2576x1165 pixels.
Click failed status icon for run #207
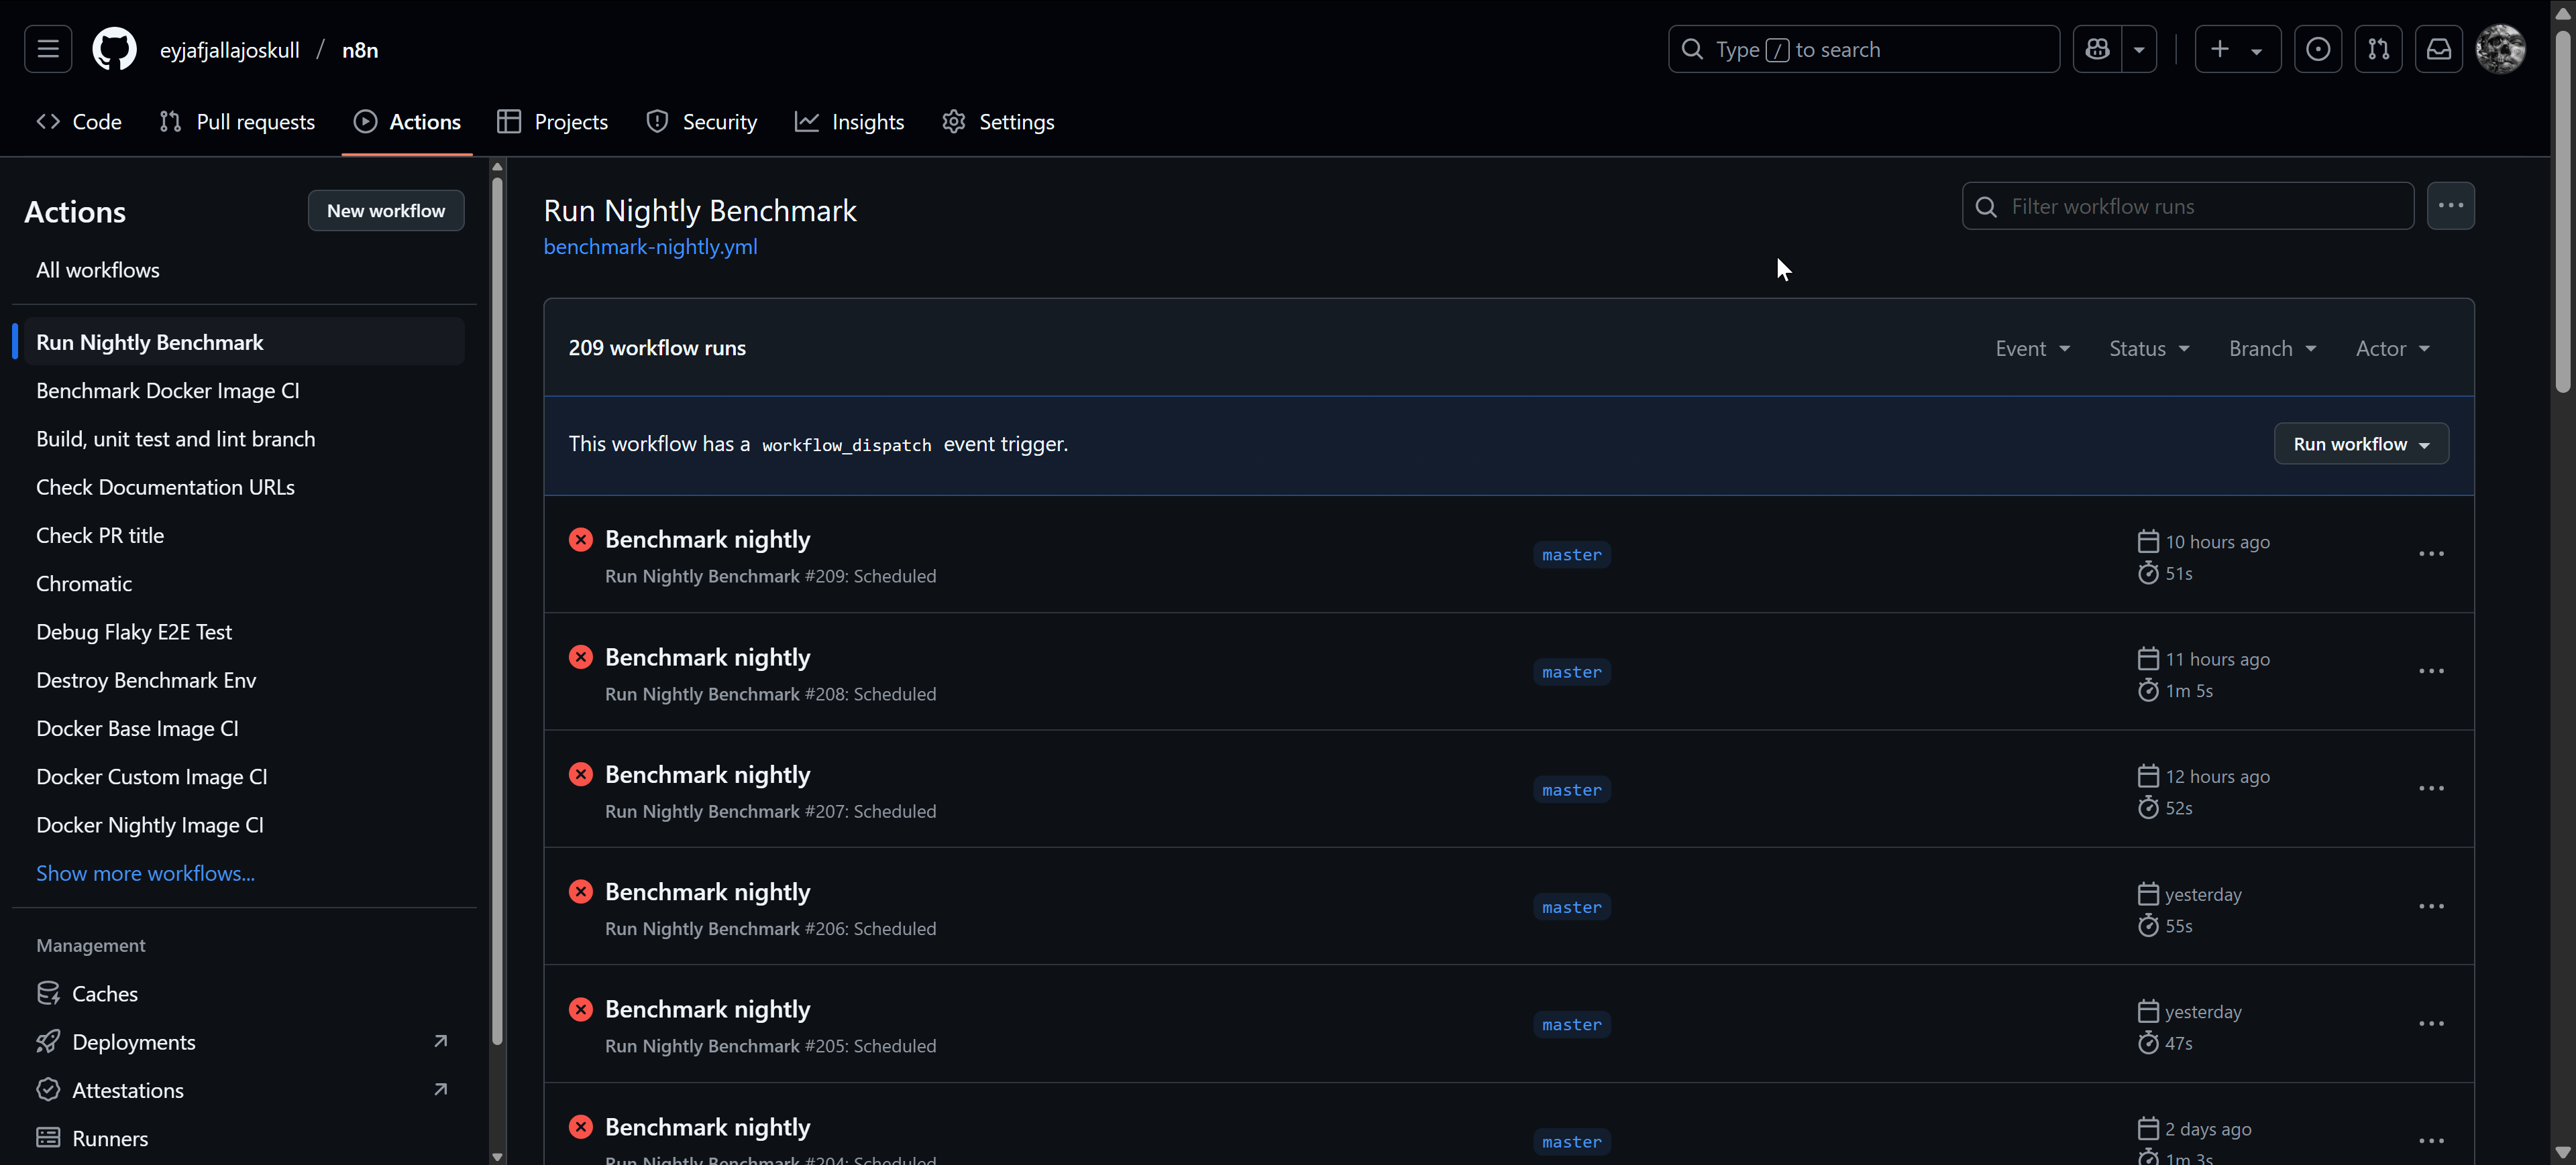click(581, 774)
